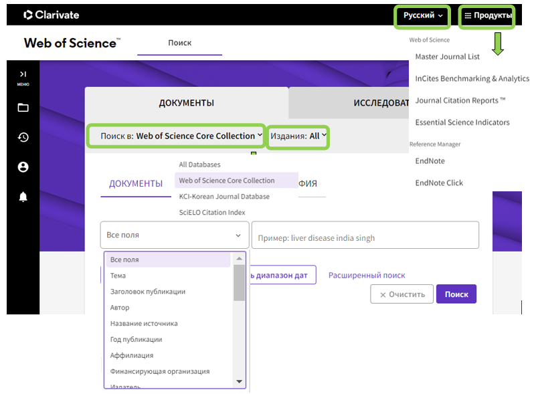Choose SciELO Citation Index option
The height and width of the screenshot is (394, 534).
212,213
